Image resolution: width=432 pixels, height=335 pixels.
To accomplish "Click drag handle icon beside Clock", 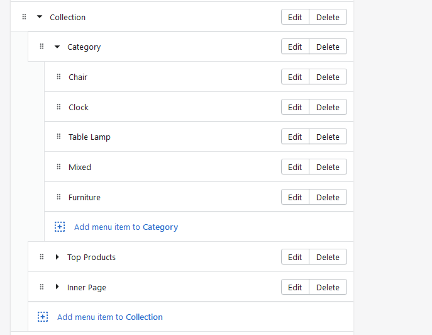I will (59, 107).
